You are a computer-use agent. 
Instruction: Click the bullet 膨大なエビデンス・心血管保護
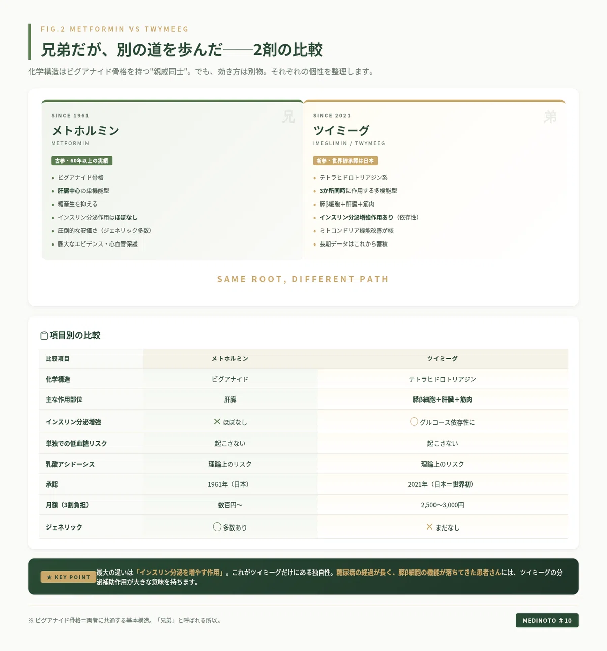click(97, 243)
